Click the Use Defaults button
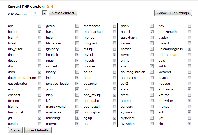The image size is (198, 135). 38,130
